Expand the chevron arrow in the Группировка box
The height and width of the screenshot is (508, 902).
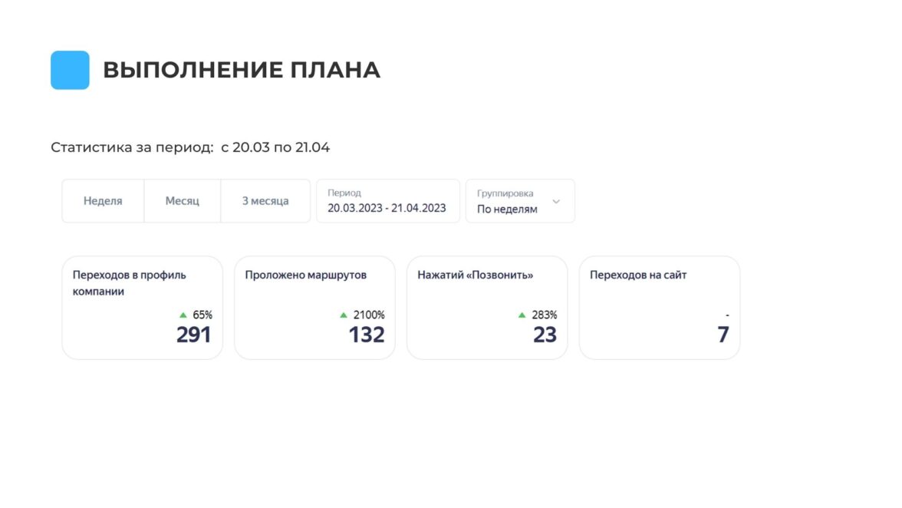click(556, 202)
